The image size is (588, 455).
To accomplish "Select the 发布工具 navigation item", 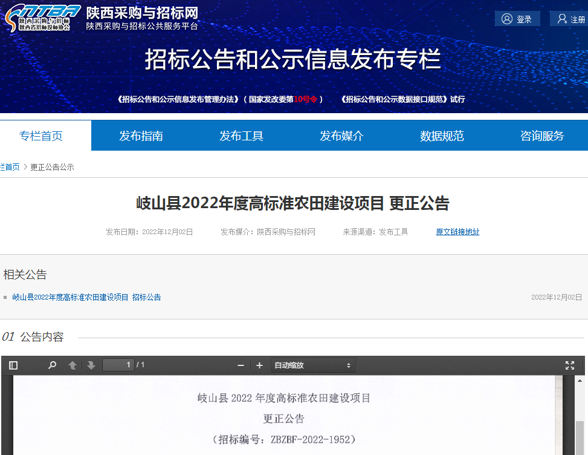I will pos(241,136).
